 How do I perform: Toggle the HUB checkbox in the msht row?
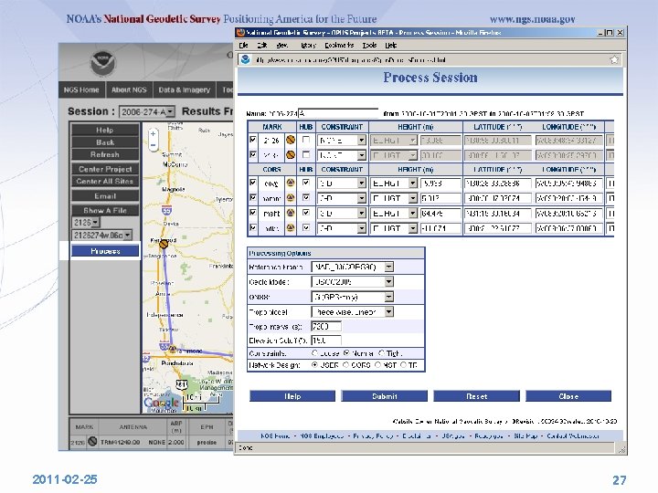[x=306, y=213]
